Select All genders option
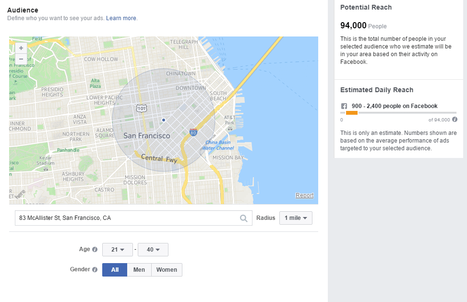467x302 pixels. tap(115, 270)
